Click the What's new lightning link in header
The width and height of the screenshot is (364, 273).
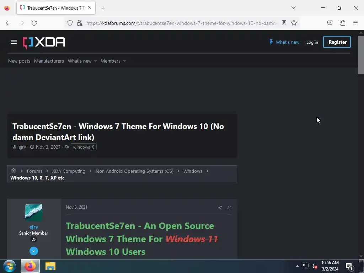(x=284, y=42)
